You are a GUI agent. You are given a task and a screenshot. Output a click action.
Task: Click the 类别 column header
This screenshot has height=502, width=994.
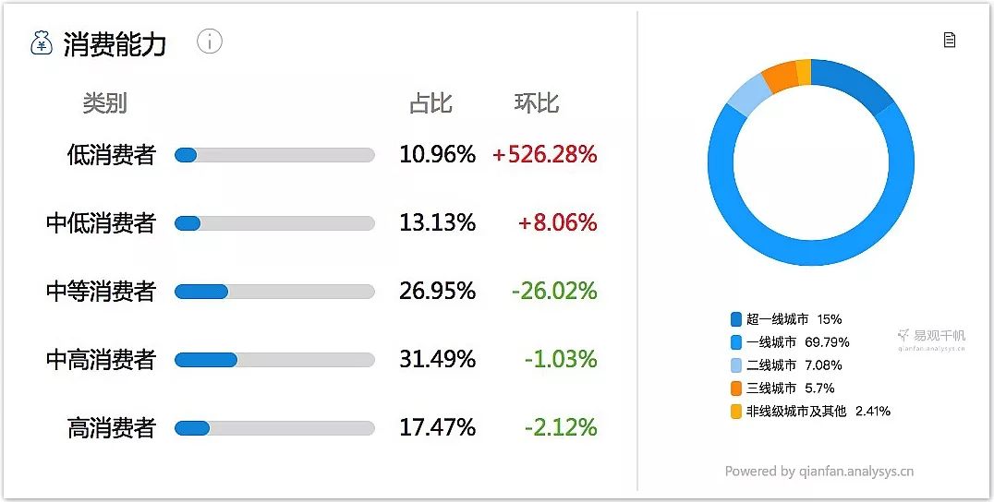pyautogui.click(x=104, y=103)
